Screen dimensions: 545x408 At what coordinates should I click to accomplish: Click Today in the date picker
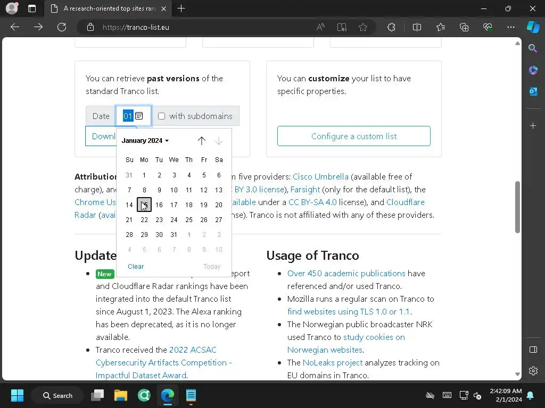pyautogui.click(x=212, y=267)
